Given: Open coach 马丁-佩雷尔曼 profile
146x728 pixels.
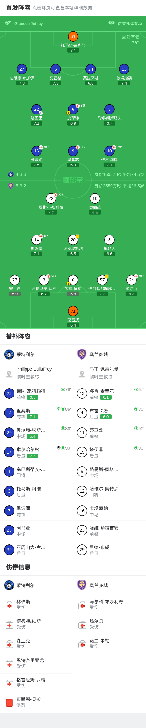Looking at the screenshot, I should 109,373.
